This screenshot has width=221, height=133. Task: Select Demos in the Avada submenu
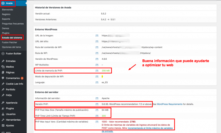[x=6, y=28]
